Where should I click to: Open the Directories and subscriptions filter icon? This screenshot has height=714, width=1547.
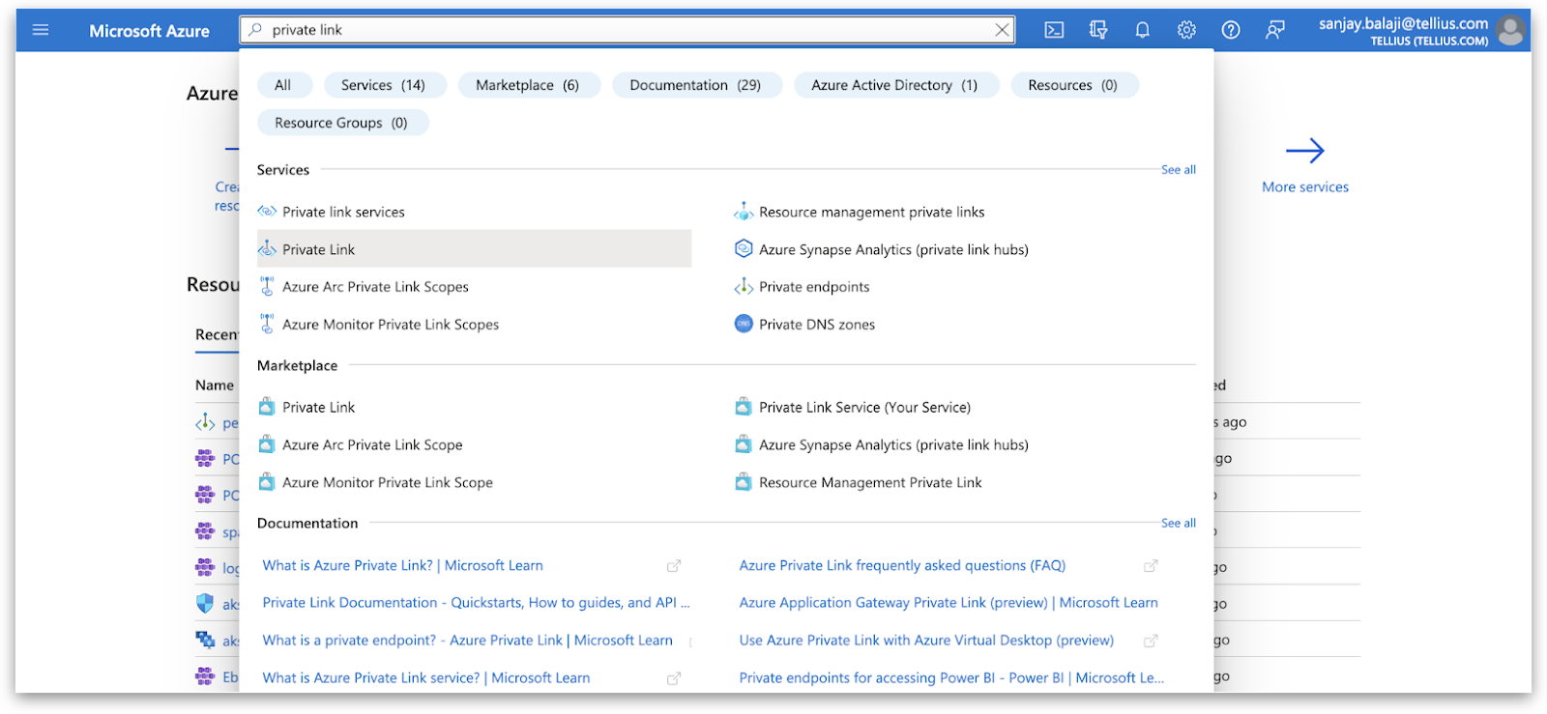pyautogui.click(x=1098, y=30)
